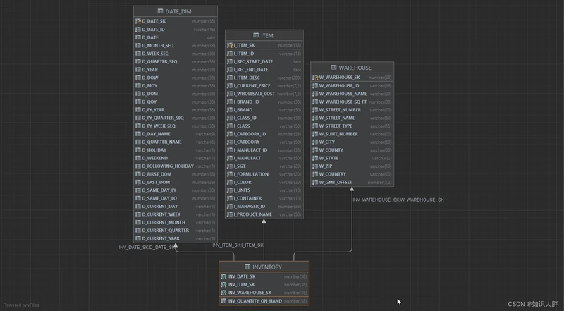Screen dimensions: 564x311
Task: Click foreign key icon beside INV_DATE_SK
Action: [x=223, y=276]
